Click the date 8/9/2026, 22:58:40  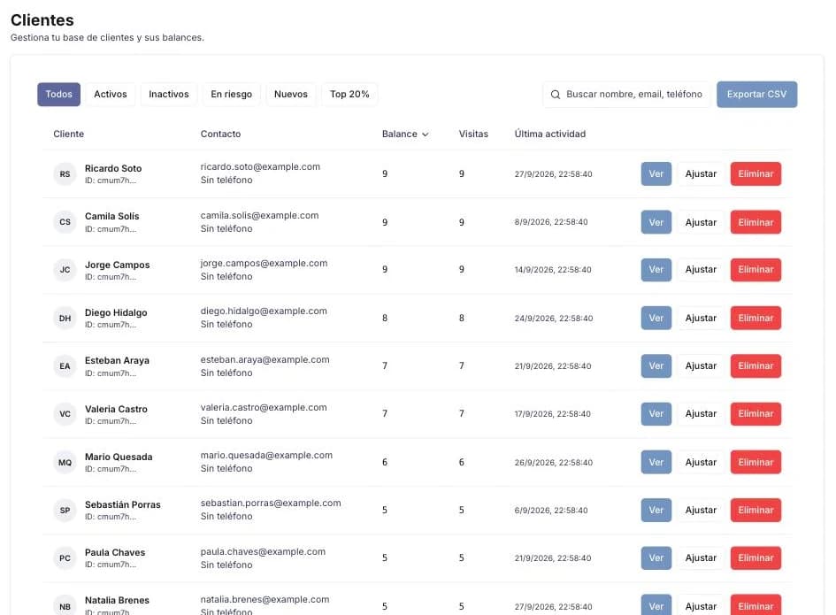551,222
